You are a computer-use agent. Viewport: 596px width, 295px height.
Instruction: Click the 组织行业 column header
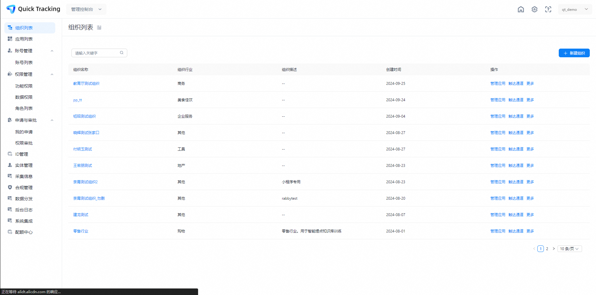tap(185, 70)
